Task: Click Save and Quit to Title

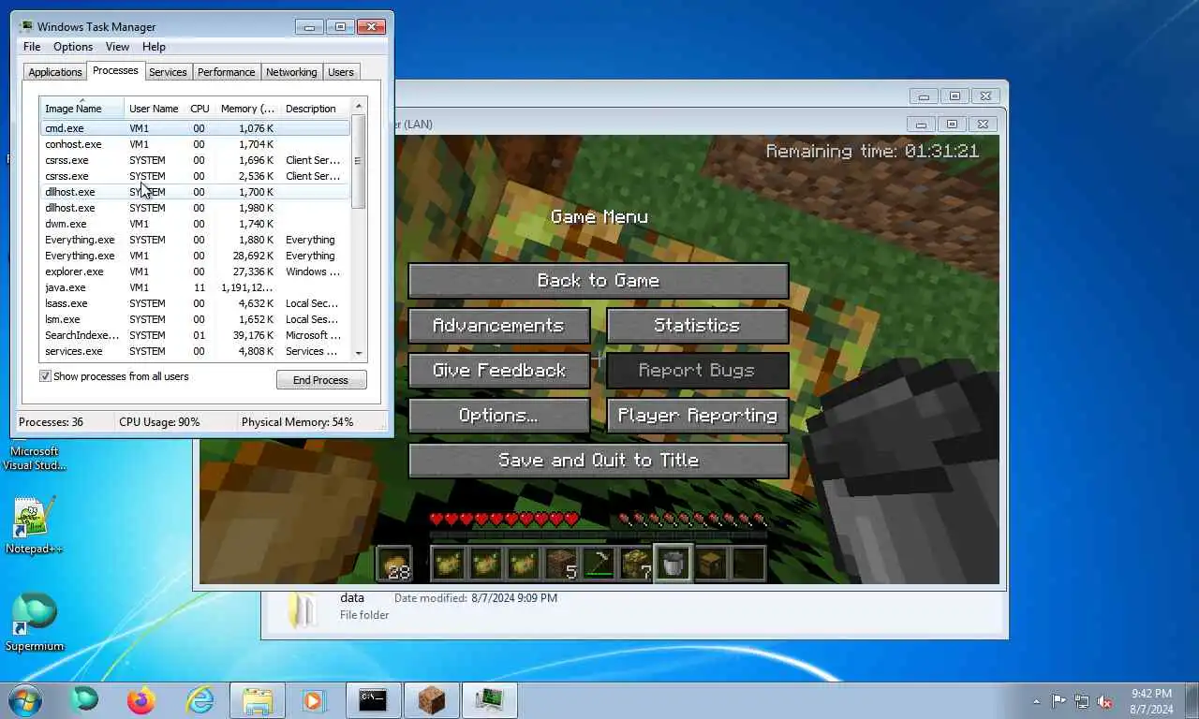Action: 599,460
